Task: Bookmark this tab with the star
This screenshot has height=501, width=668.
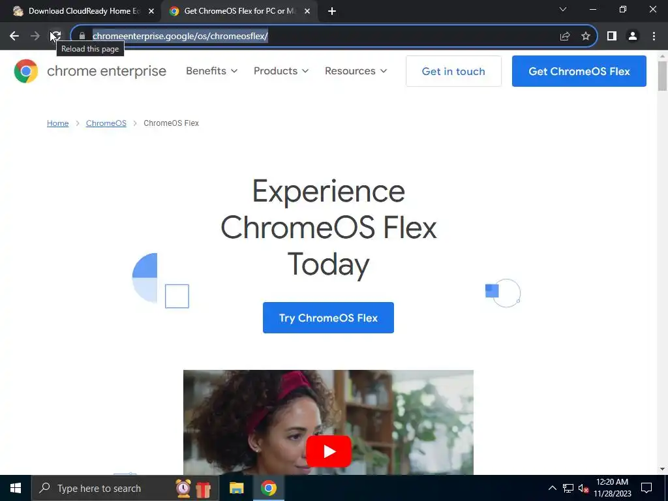Action: tap(586, 37)
